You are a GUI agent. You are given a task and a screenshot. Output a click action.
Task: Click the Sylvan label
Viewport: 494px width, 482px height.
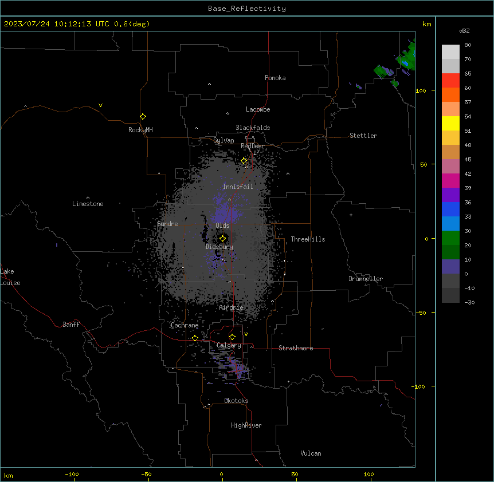[x=224, y=140]
